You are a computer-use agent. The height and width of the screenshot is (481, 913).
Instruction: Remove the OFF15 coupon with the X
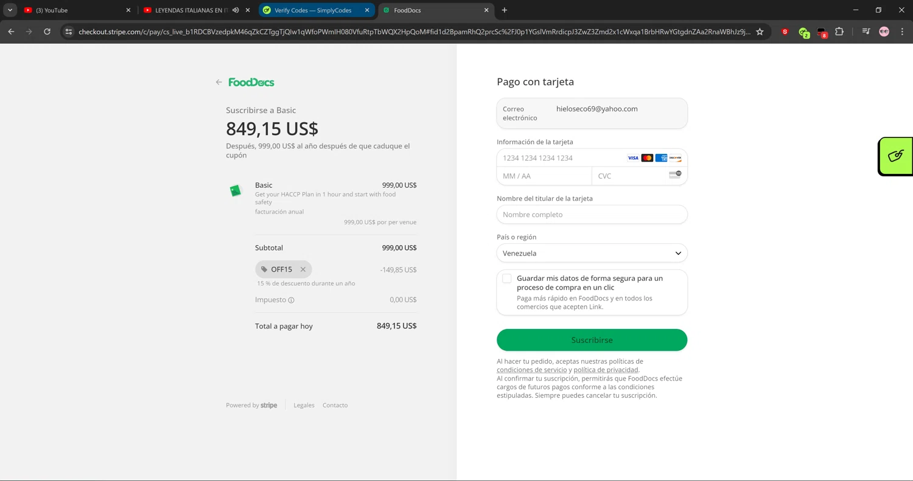tap(303, 269)
